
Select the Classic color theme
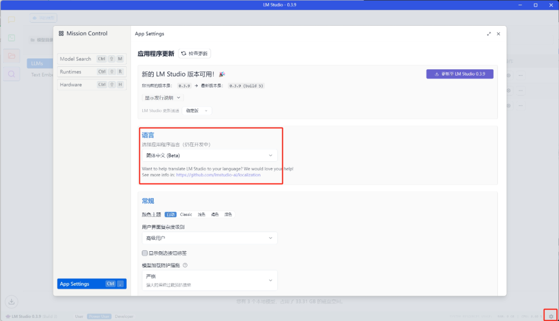(186, 215)
